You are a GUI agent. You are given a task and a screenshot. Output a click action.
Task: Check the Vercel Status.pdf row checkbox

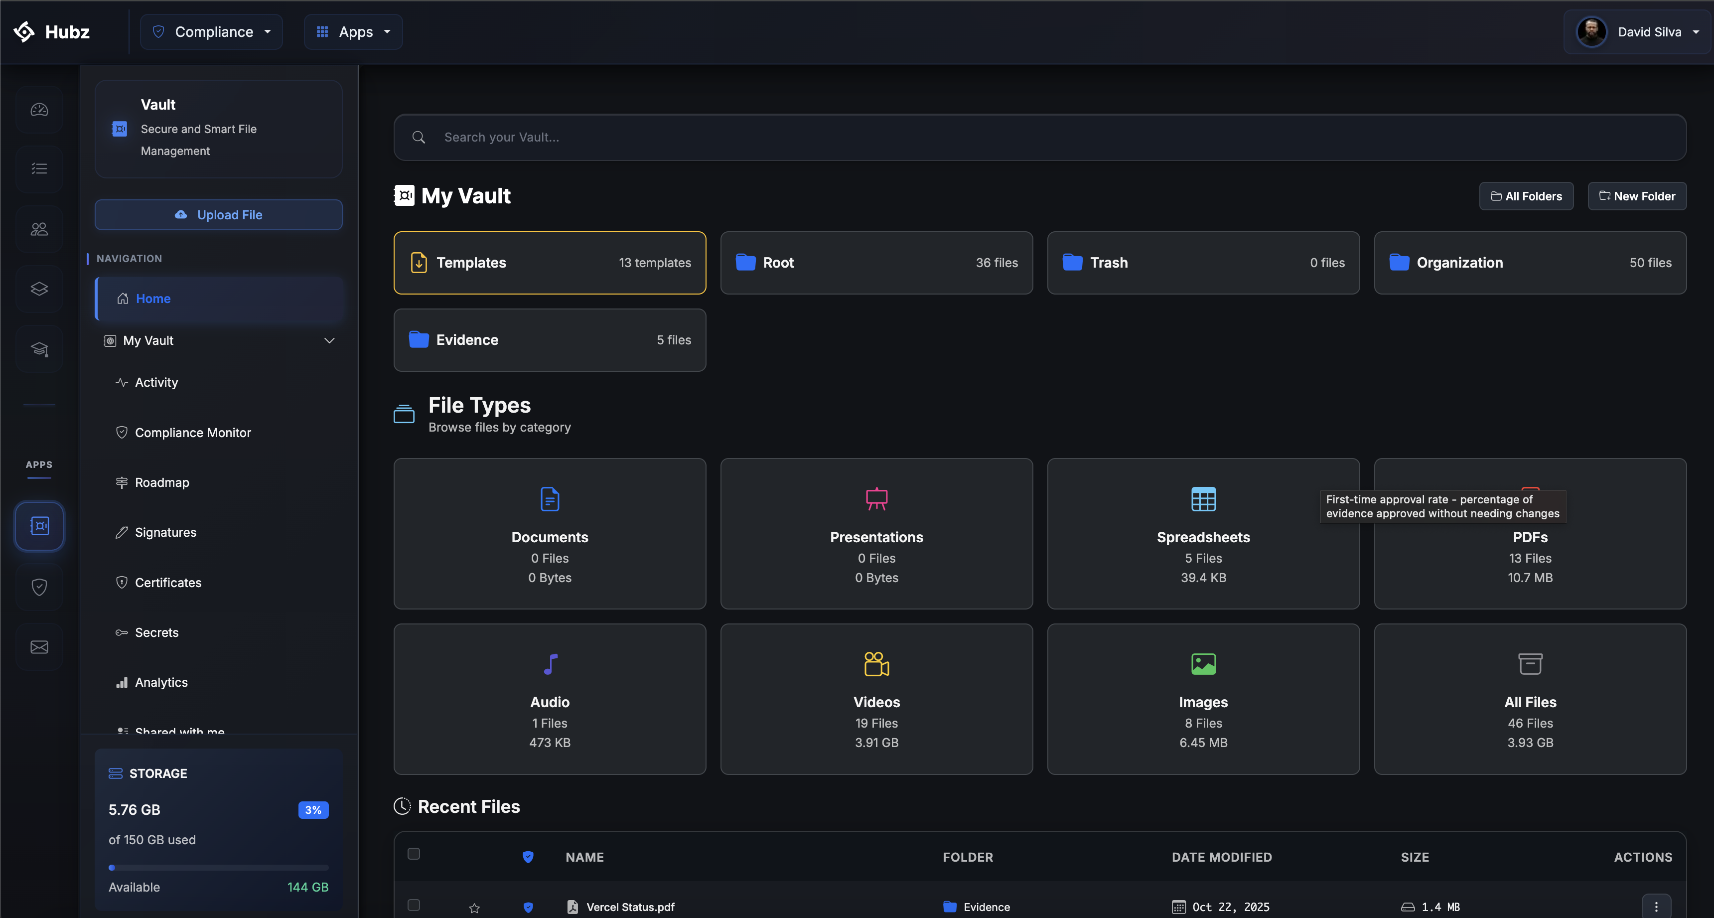coord(414,906)
